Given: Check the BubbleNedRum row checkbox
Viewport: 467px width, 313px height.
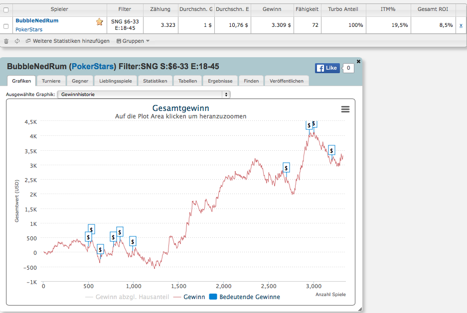Looking at the screenshot, I should tap(6, 26).
